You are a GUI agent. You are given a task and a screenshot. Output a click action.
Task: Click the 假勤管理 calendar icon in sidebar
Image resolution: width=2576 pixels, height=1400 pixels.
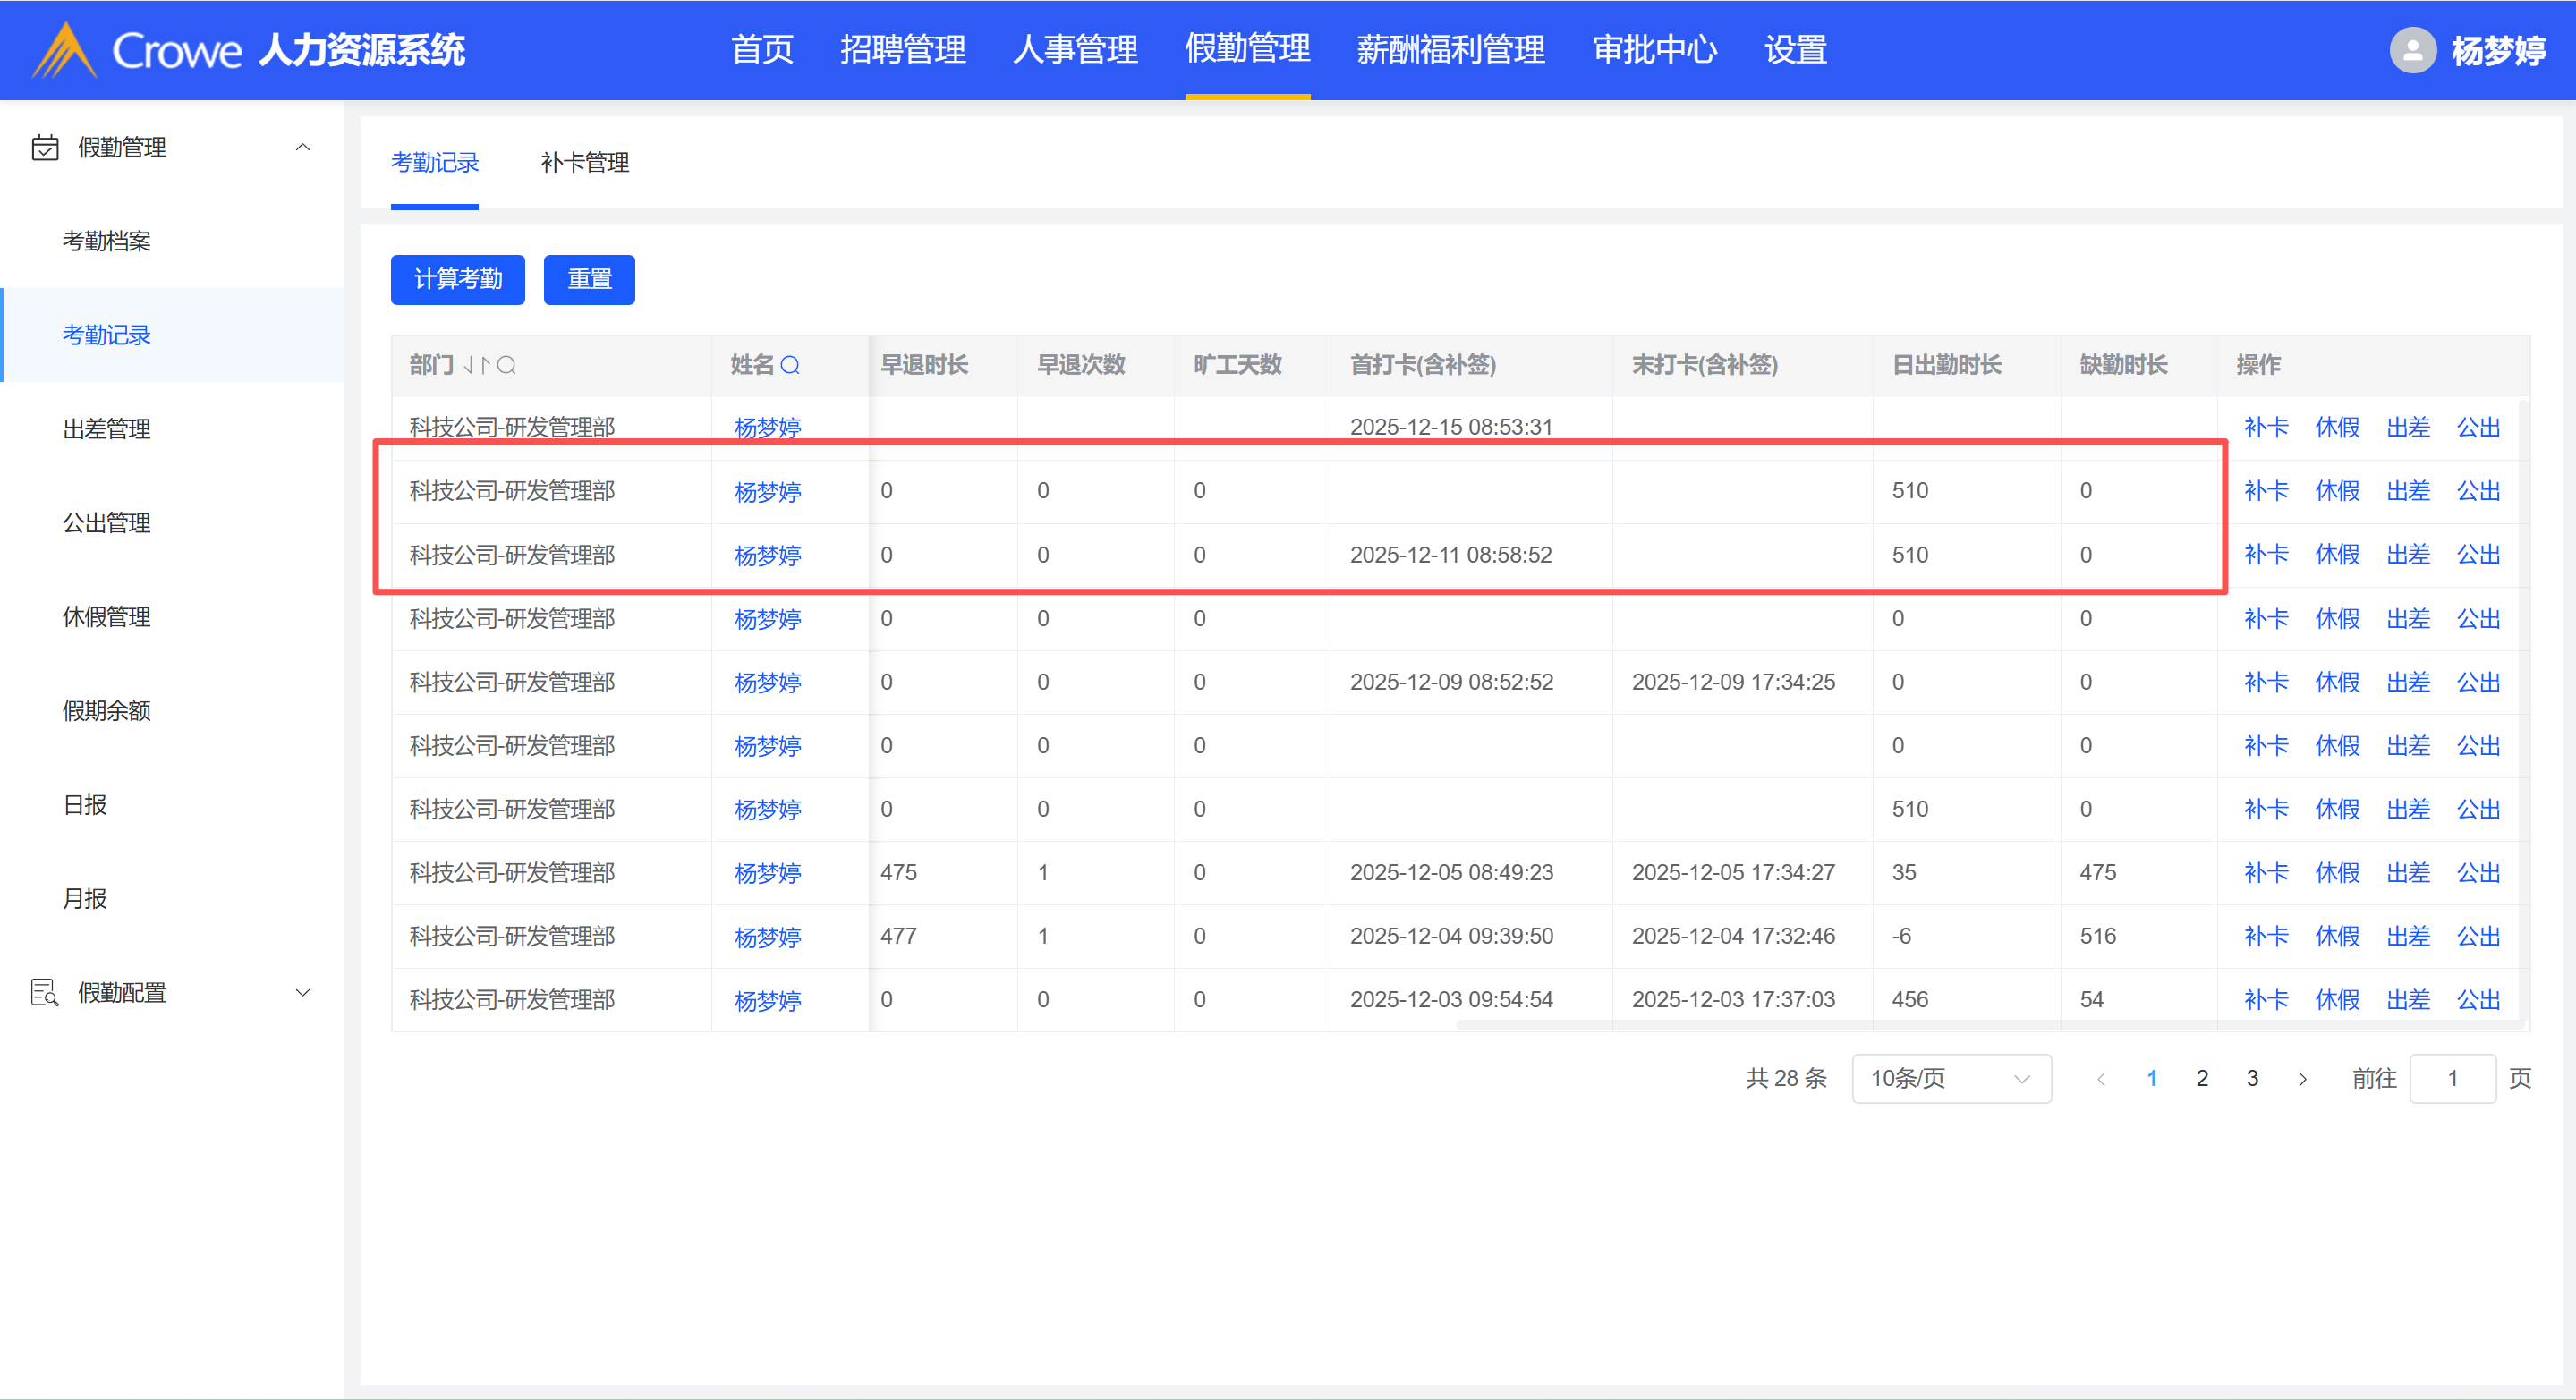tap(45, 148)
